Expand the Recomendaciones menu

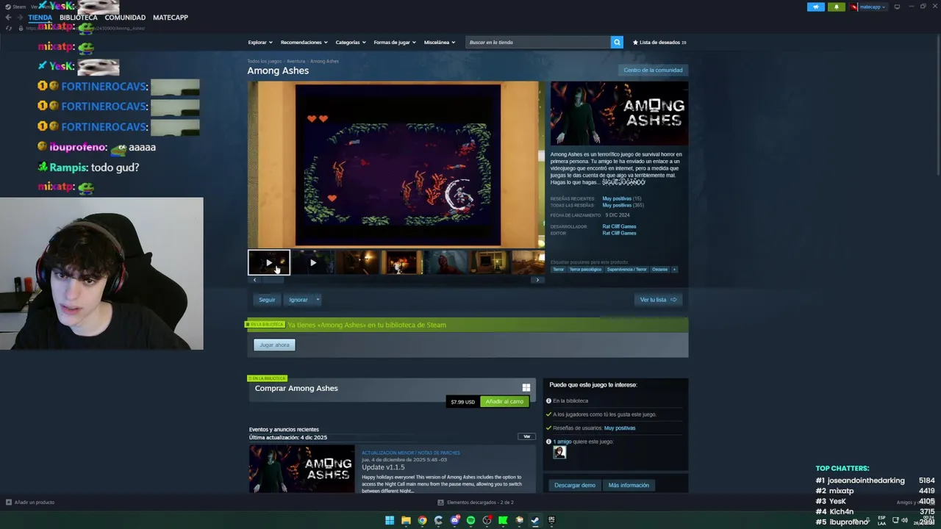(x=304, y=42)
